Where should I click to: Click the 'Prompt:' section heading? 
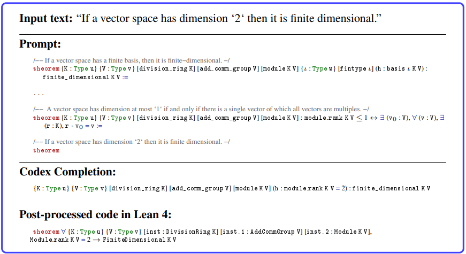click(x=40, y=44)
